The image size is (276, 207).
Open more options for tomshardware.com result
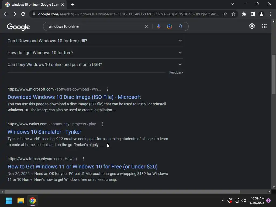84,159
